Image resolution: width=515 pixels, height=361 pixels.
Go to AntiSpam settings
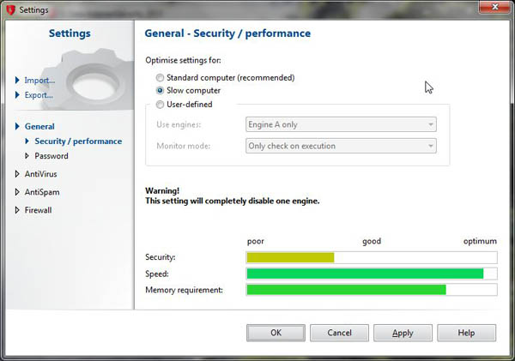42,192
